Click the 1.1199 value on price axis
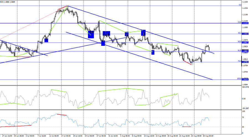Image resolution: width=249 pixels, height=138 pixels. click(245, 15)
